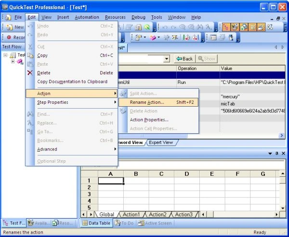Click the Display Keyword View options icon
This screenshot has height=237, width=289.
(213, 38)
